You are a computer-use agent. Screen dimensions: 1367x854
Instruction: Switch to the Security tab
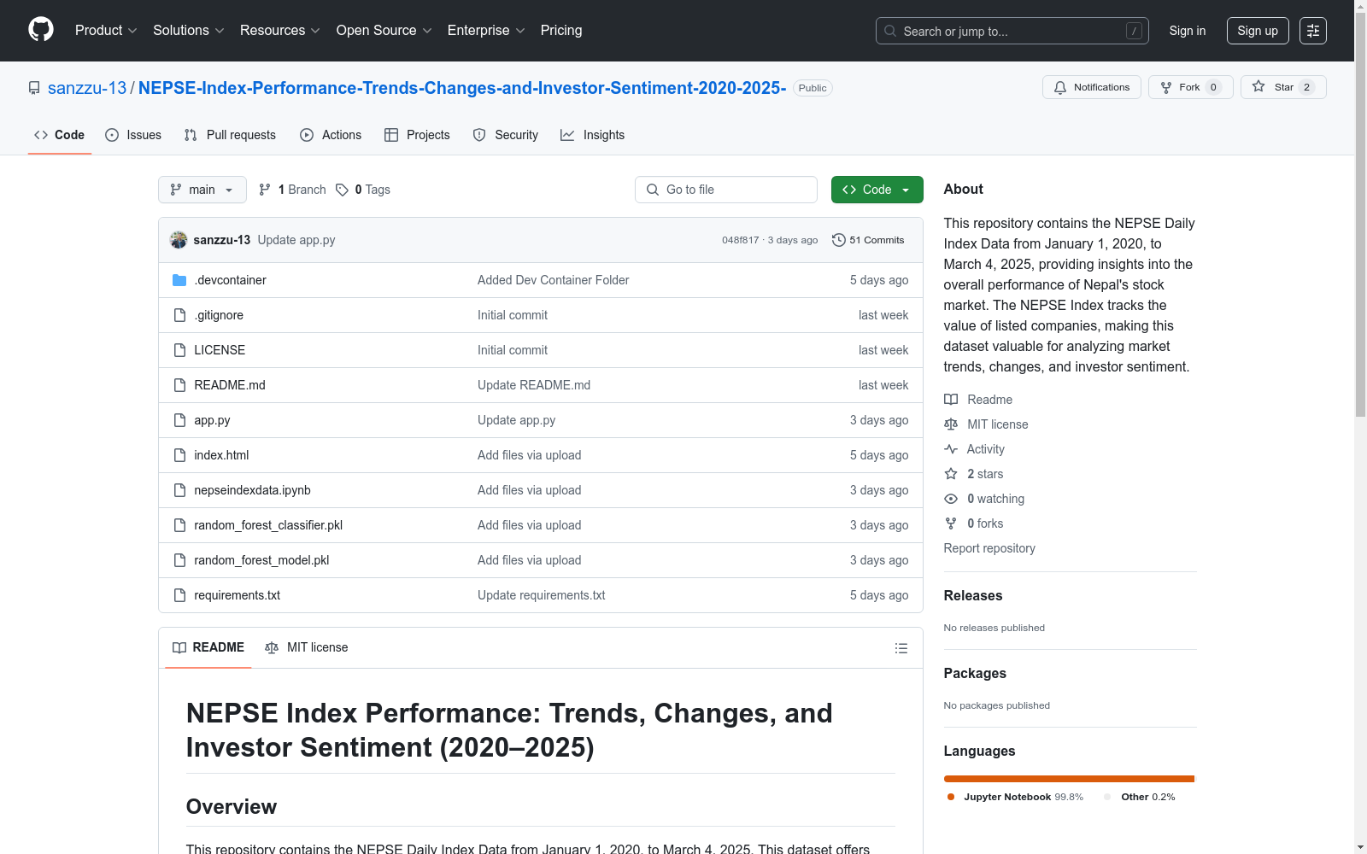pos(506,135)
